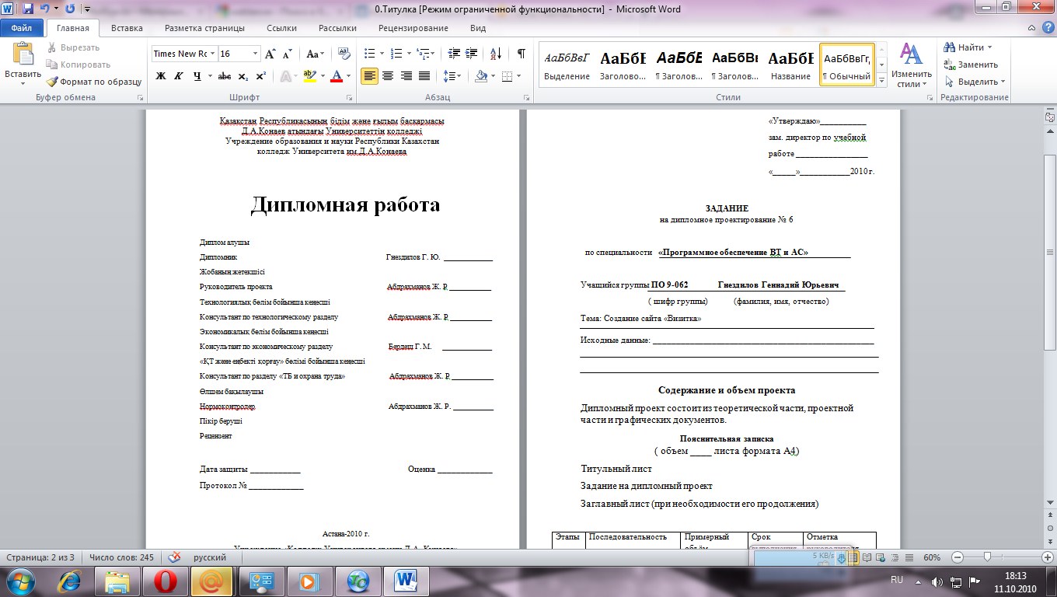
Task: Save the document from Quick Access toolbar
Action: pos(28,9)
